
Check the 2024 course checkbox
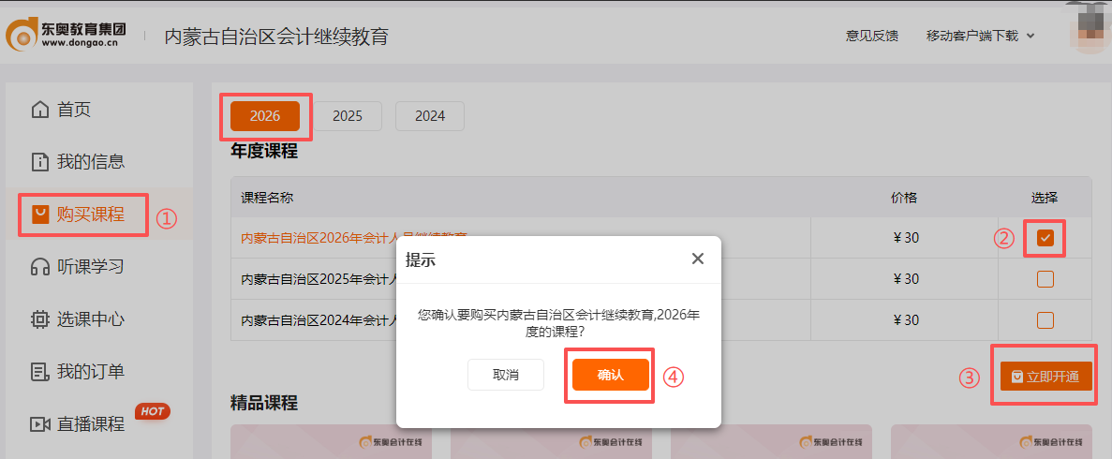(x=1045, y=320)
